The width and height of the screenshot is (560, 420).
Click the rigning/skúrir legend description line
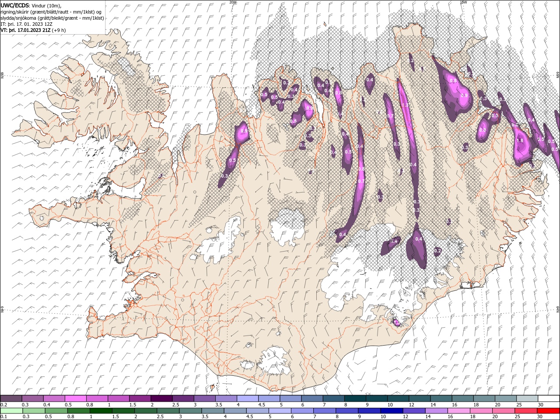pyautogui.click(x=51, y=11)
